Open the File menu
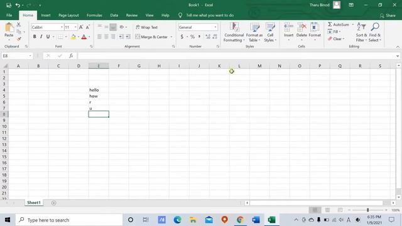The width and height of the screenshot is (402, 226). [9, 15]
